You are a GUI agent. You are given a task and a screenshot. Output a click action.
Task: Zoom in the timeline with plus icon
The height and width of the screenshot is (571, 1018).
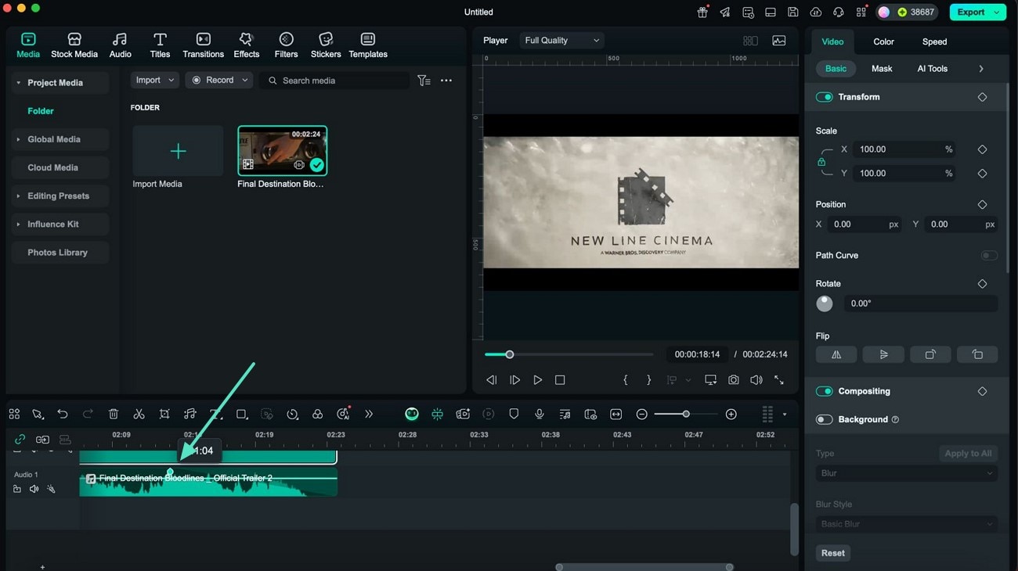click(731, 414)
